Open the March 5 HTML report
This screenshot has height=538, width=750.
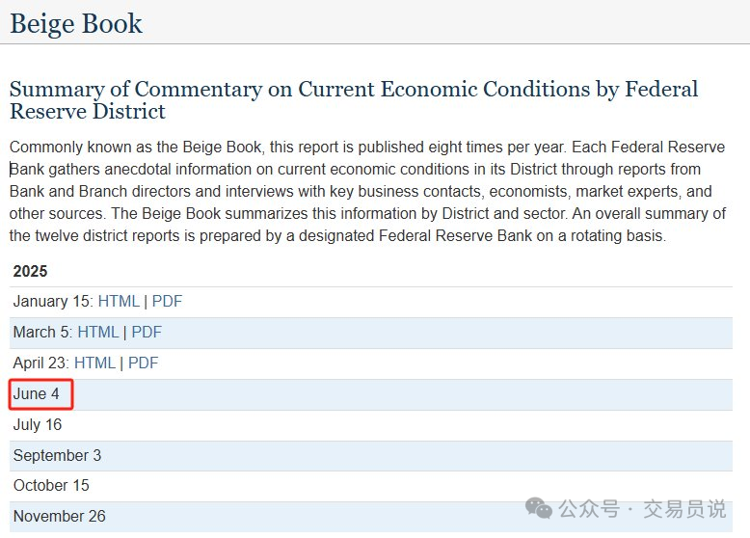click(98, 332)
